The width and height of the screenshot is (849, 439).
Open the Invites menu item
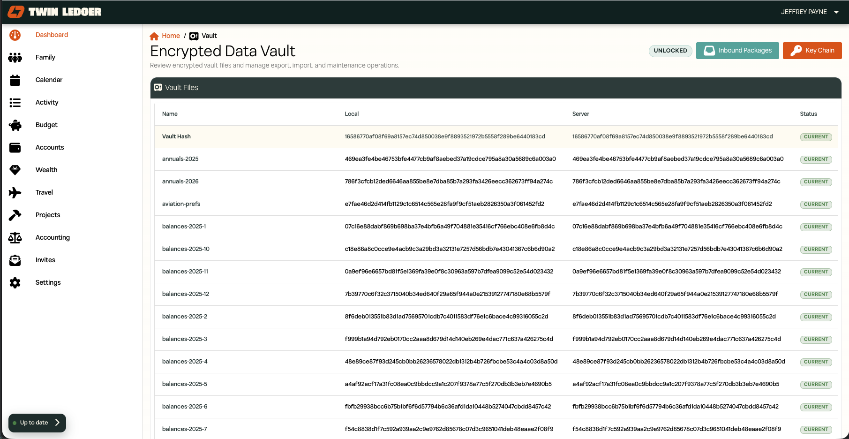[45, 260]
